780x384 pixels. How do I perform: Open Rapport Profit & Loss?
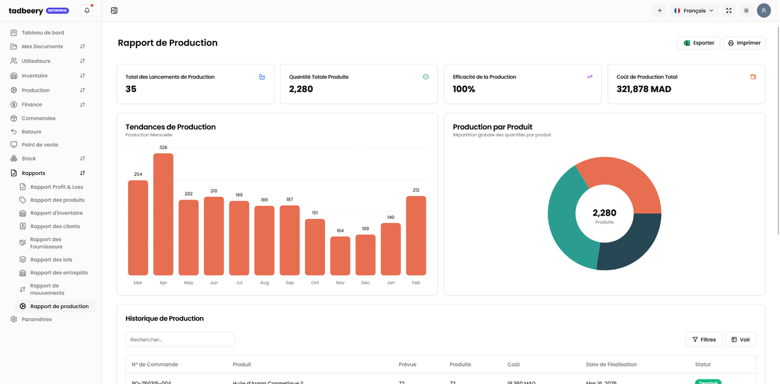click(57, 187)
